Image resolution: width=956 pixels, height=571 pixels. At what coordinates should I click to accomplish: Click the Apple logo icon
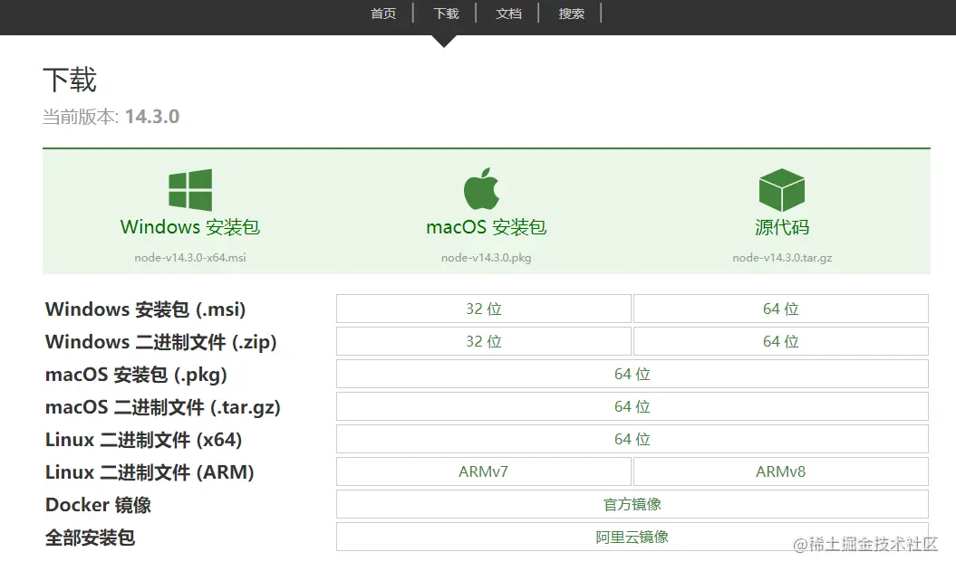(x=482, y=189)
